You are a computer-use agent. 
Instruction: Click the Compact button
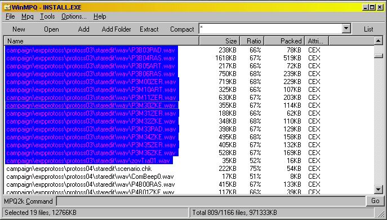pyautogui.click(x=182, y=29)
